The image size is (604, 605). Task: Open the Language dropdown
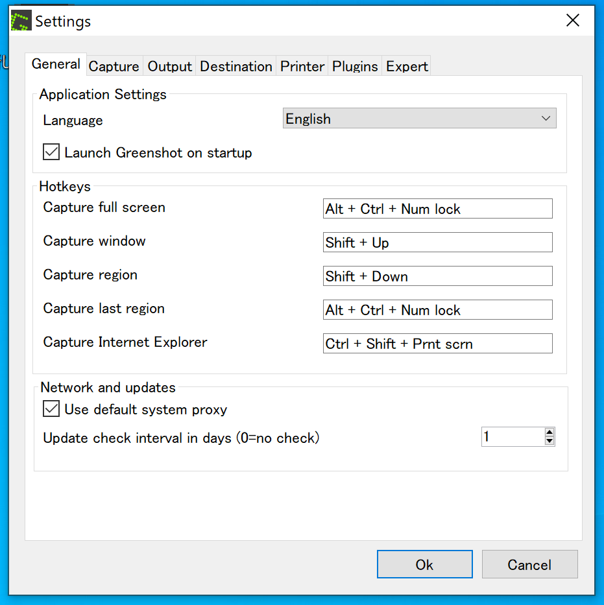pyautogui.click(x=419, y=119)
